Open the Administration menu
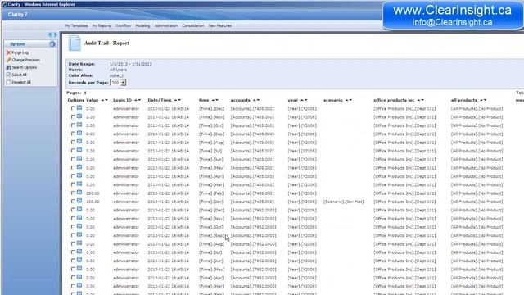Image resolution: width=524 pixels, height=295 pixels. tap(166, 25)
